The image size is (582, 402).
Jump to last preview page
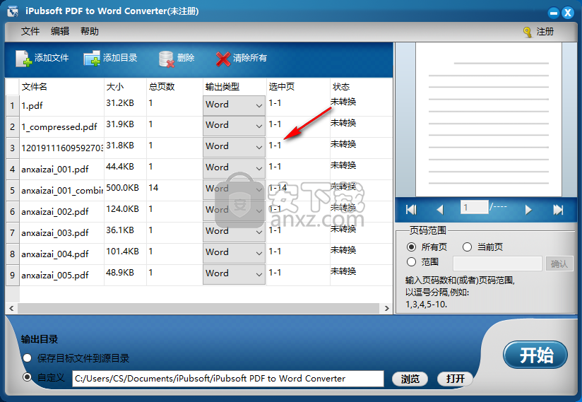[x=558, y=210]
